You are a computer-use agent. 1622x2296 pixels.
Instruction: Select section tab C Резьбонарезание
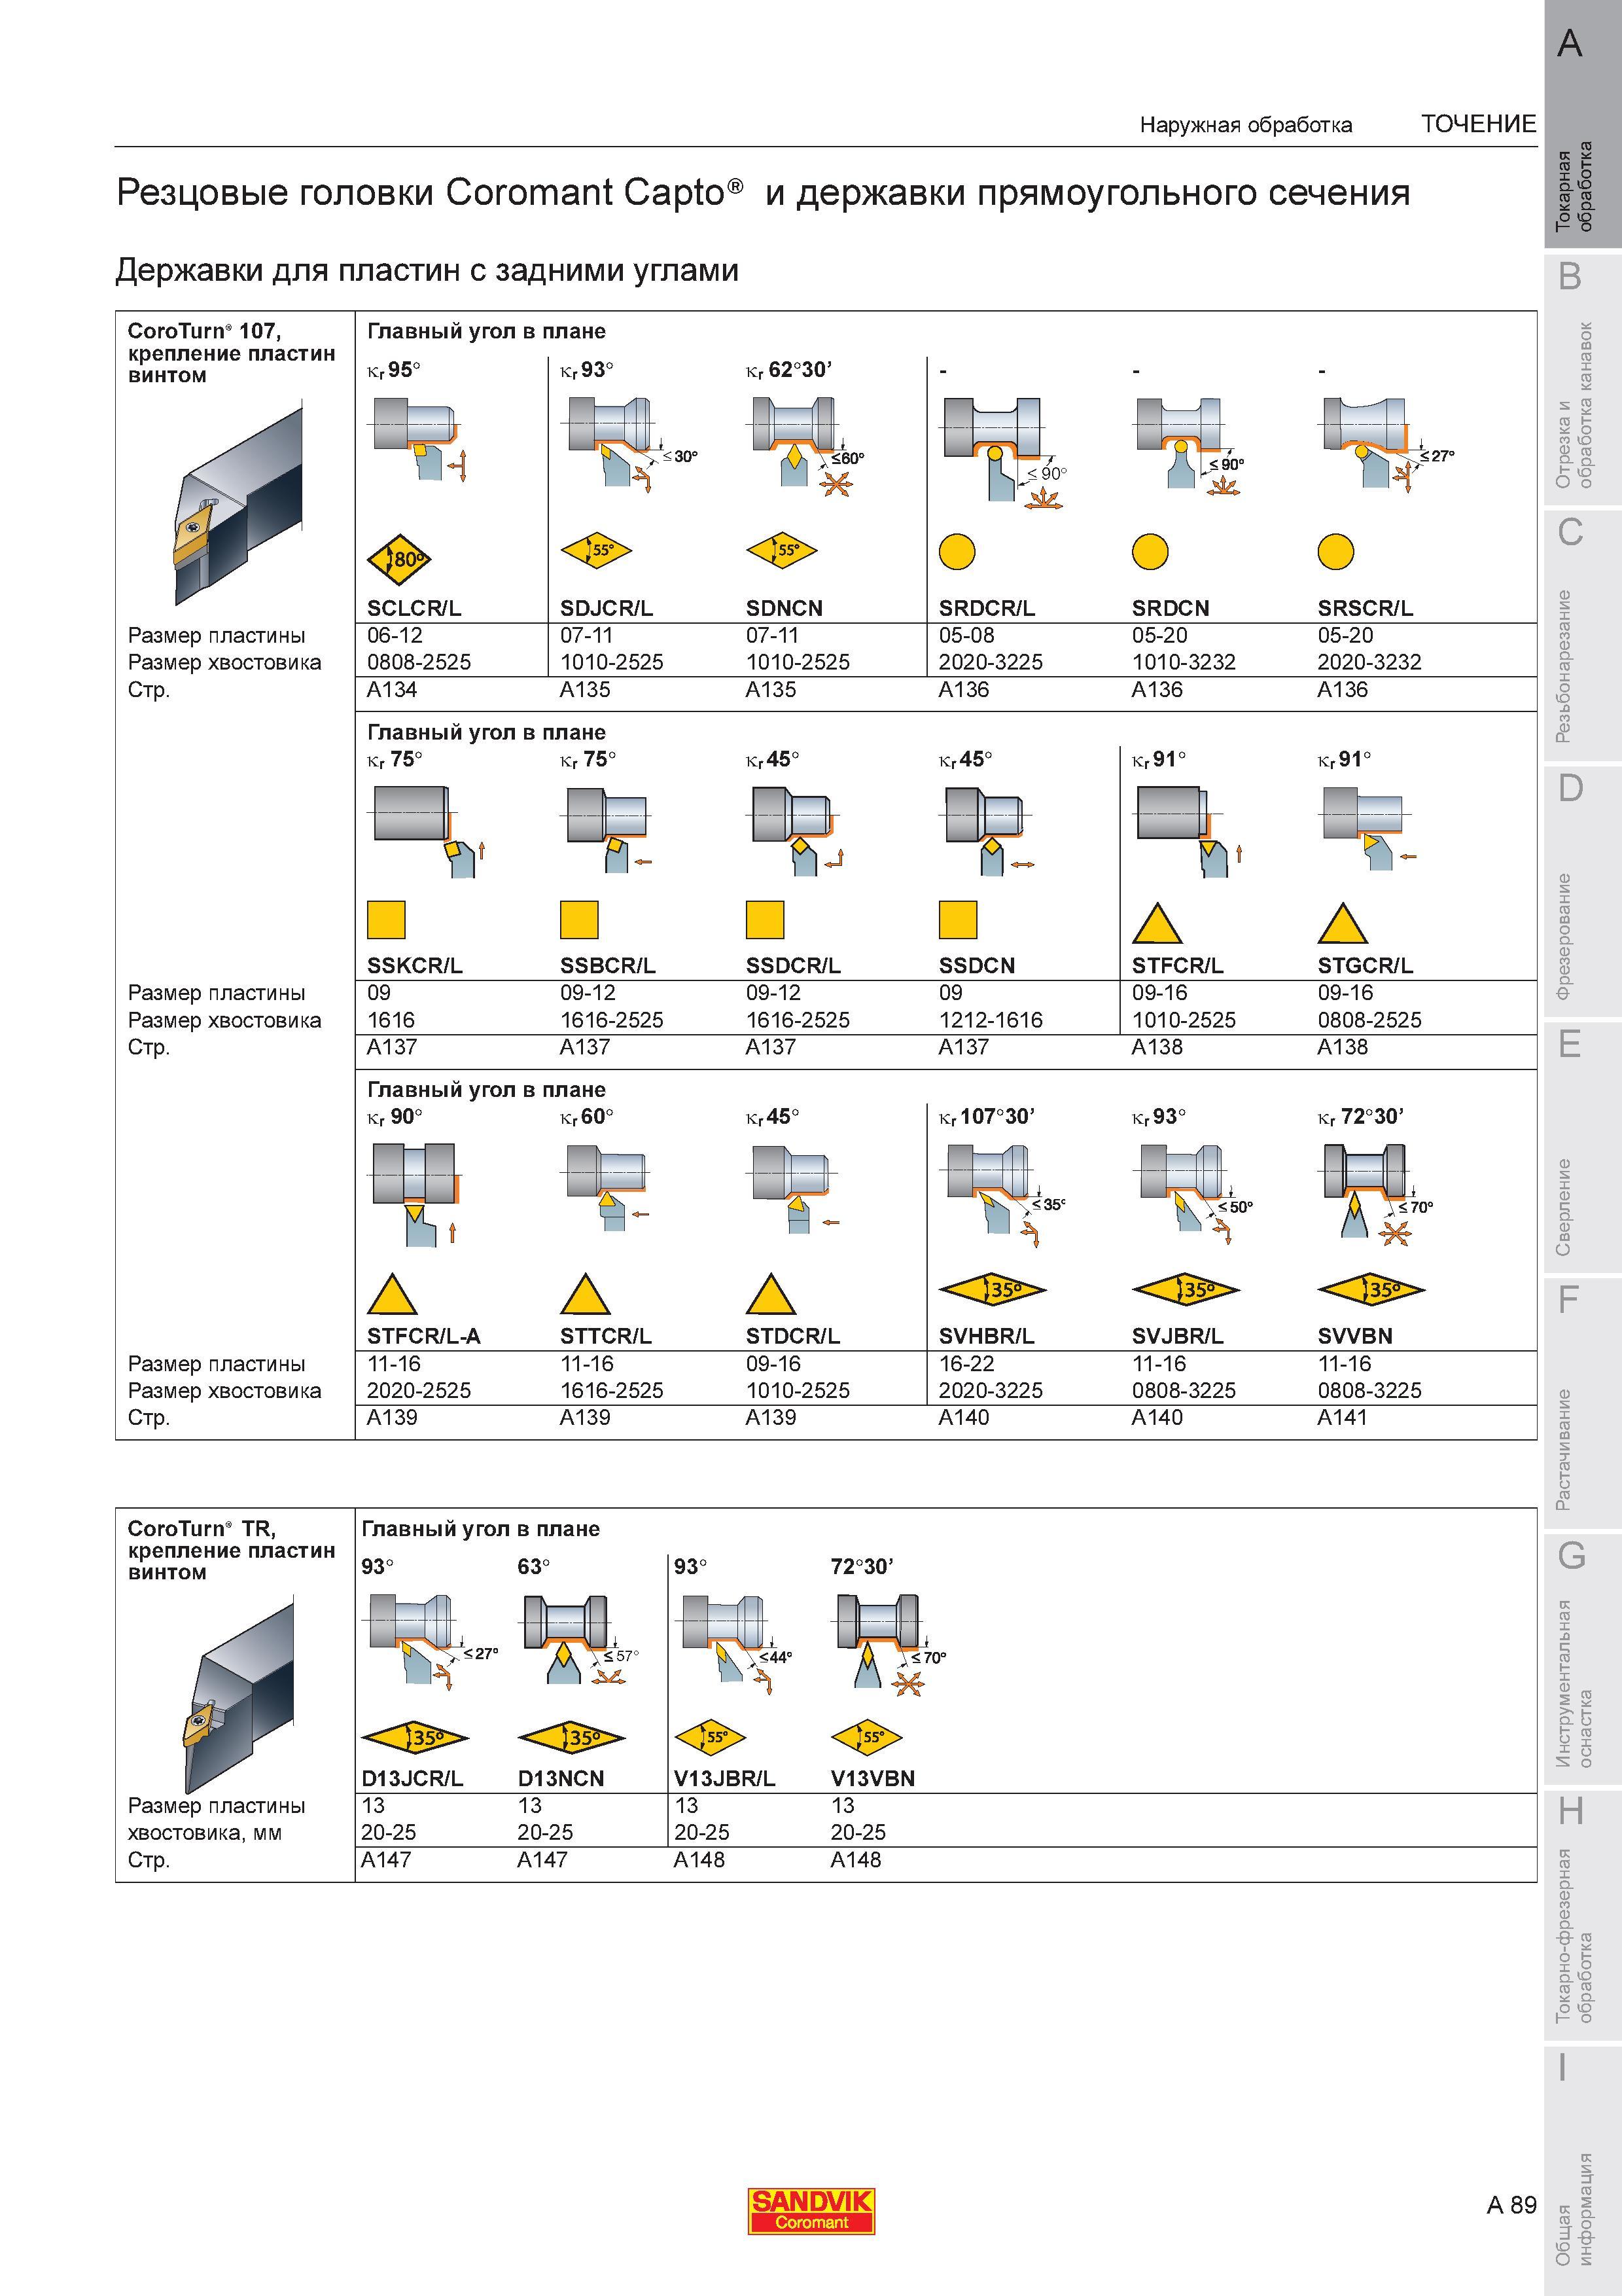(x=1582, y=636)
